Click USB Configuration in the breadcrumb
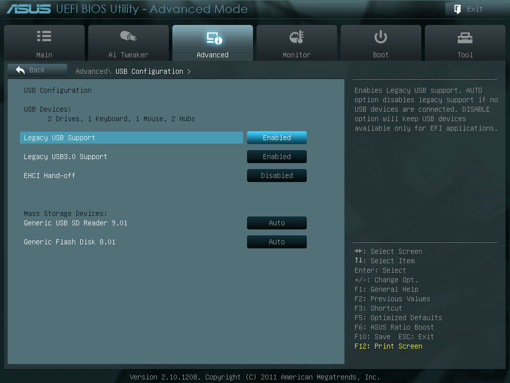The image size is (510, 383). pos(149,71)
